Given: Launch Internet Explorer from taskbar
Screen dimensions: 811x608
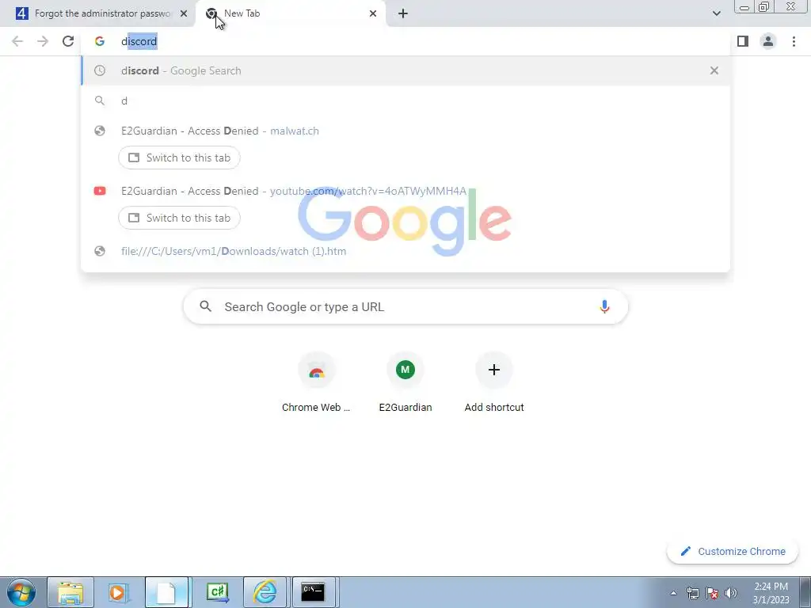Looking at the screenshot, I should coord(265,592).
